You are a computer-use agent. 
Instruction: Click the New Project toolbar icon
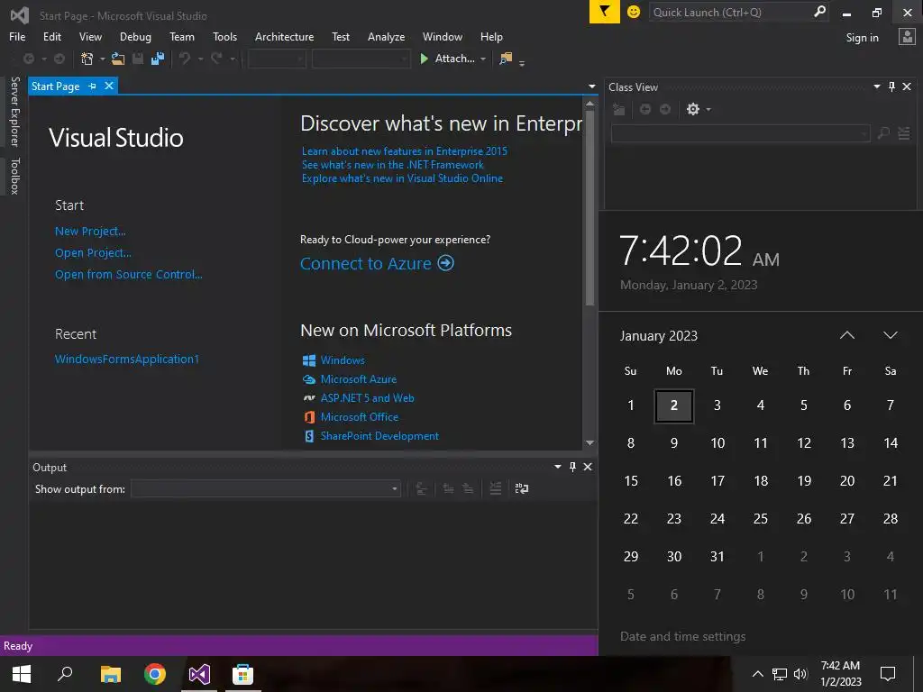coord(87,59)
